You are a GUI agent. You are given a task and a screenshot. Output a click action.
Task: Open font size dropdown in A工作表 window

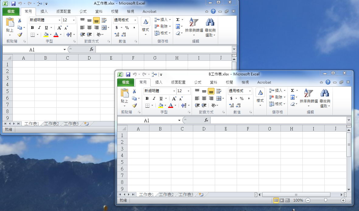click(x=74, y=20)
